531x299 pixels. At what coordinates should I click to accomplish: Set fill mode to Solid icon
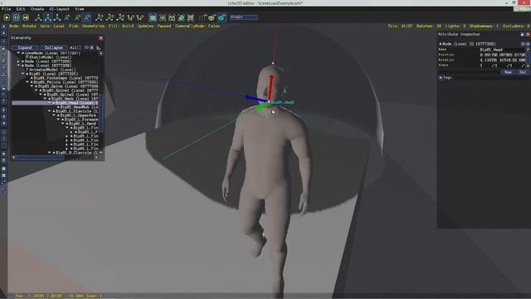[x=222, y=17]
